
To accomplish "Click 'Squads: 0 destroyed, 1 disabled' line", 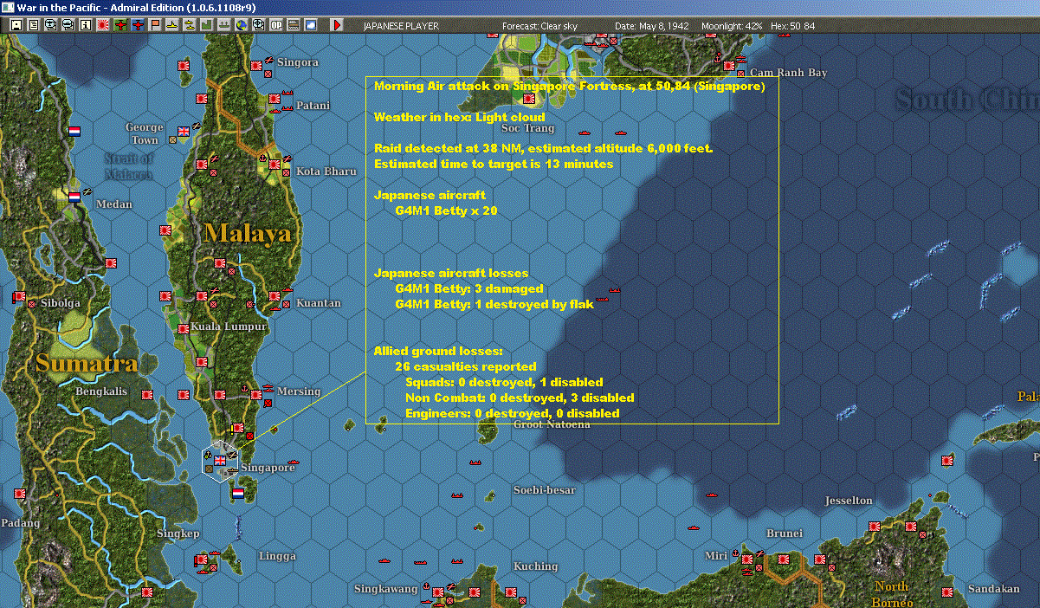I will pos(504,382).
